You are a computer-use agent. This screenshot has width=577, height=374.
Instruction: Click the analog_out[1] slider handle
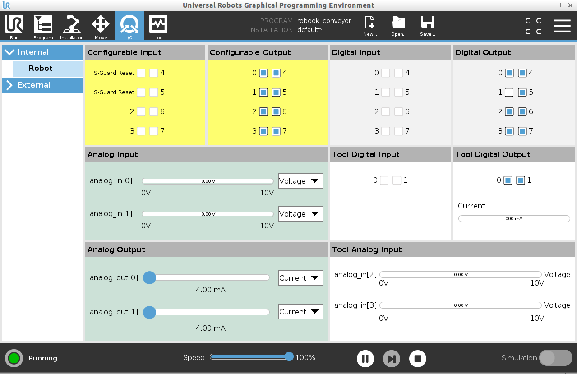pyautogui.click(x=149, y=312)
